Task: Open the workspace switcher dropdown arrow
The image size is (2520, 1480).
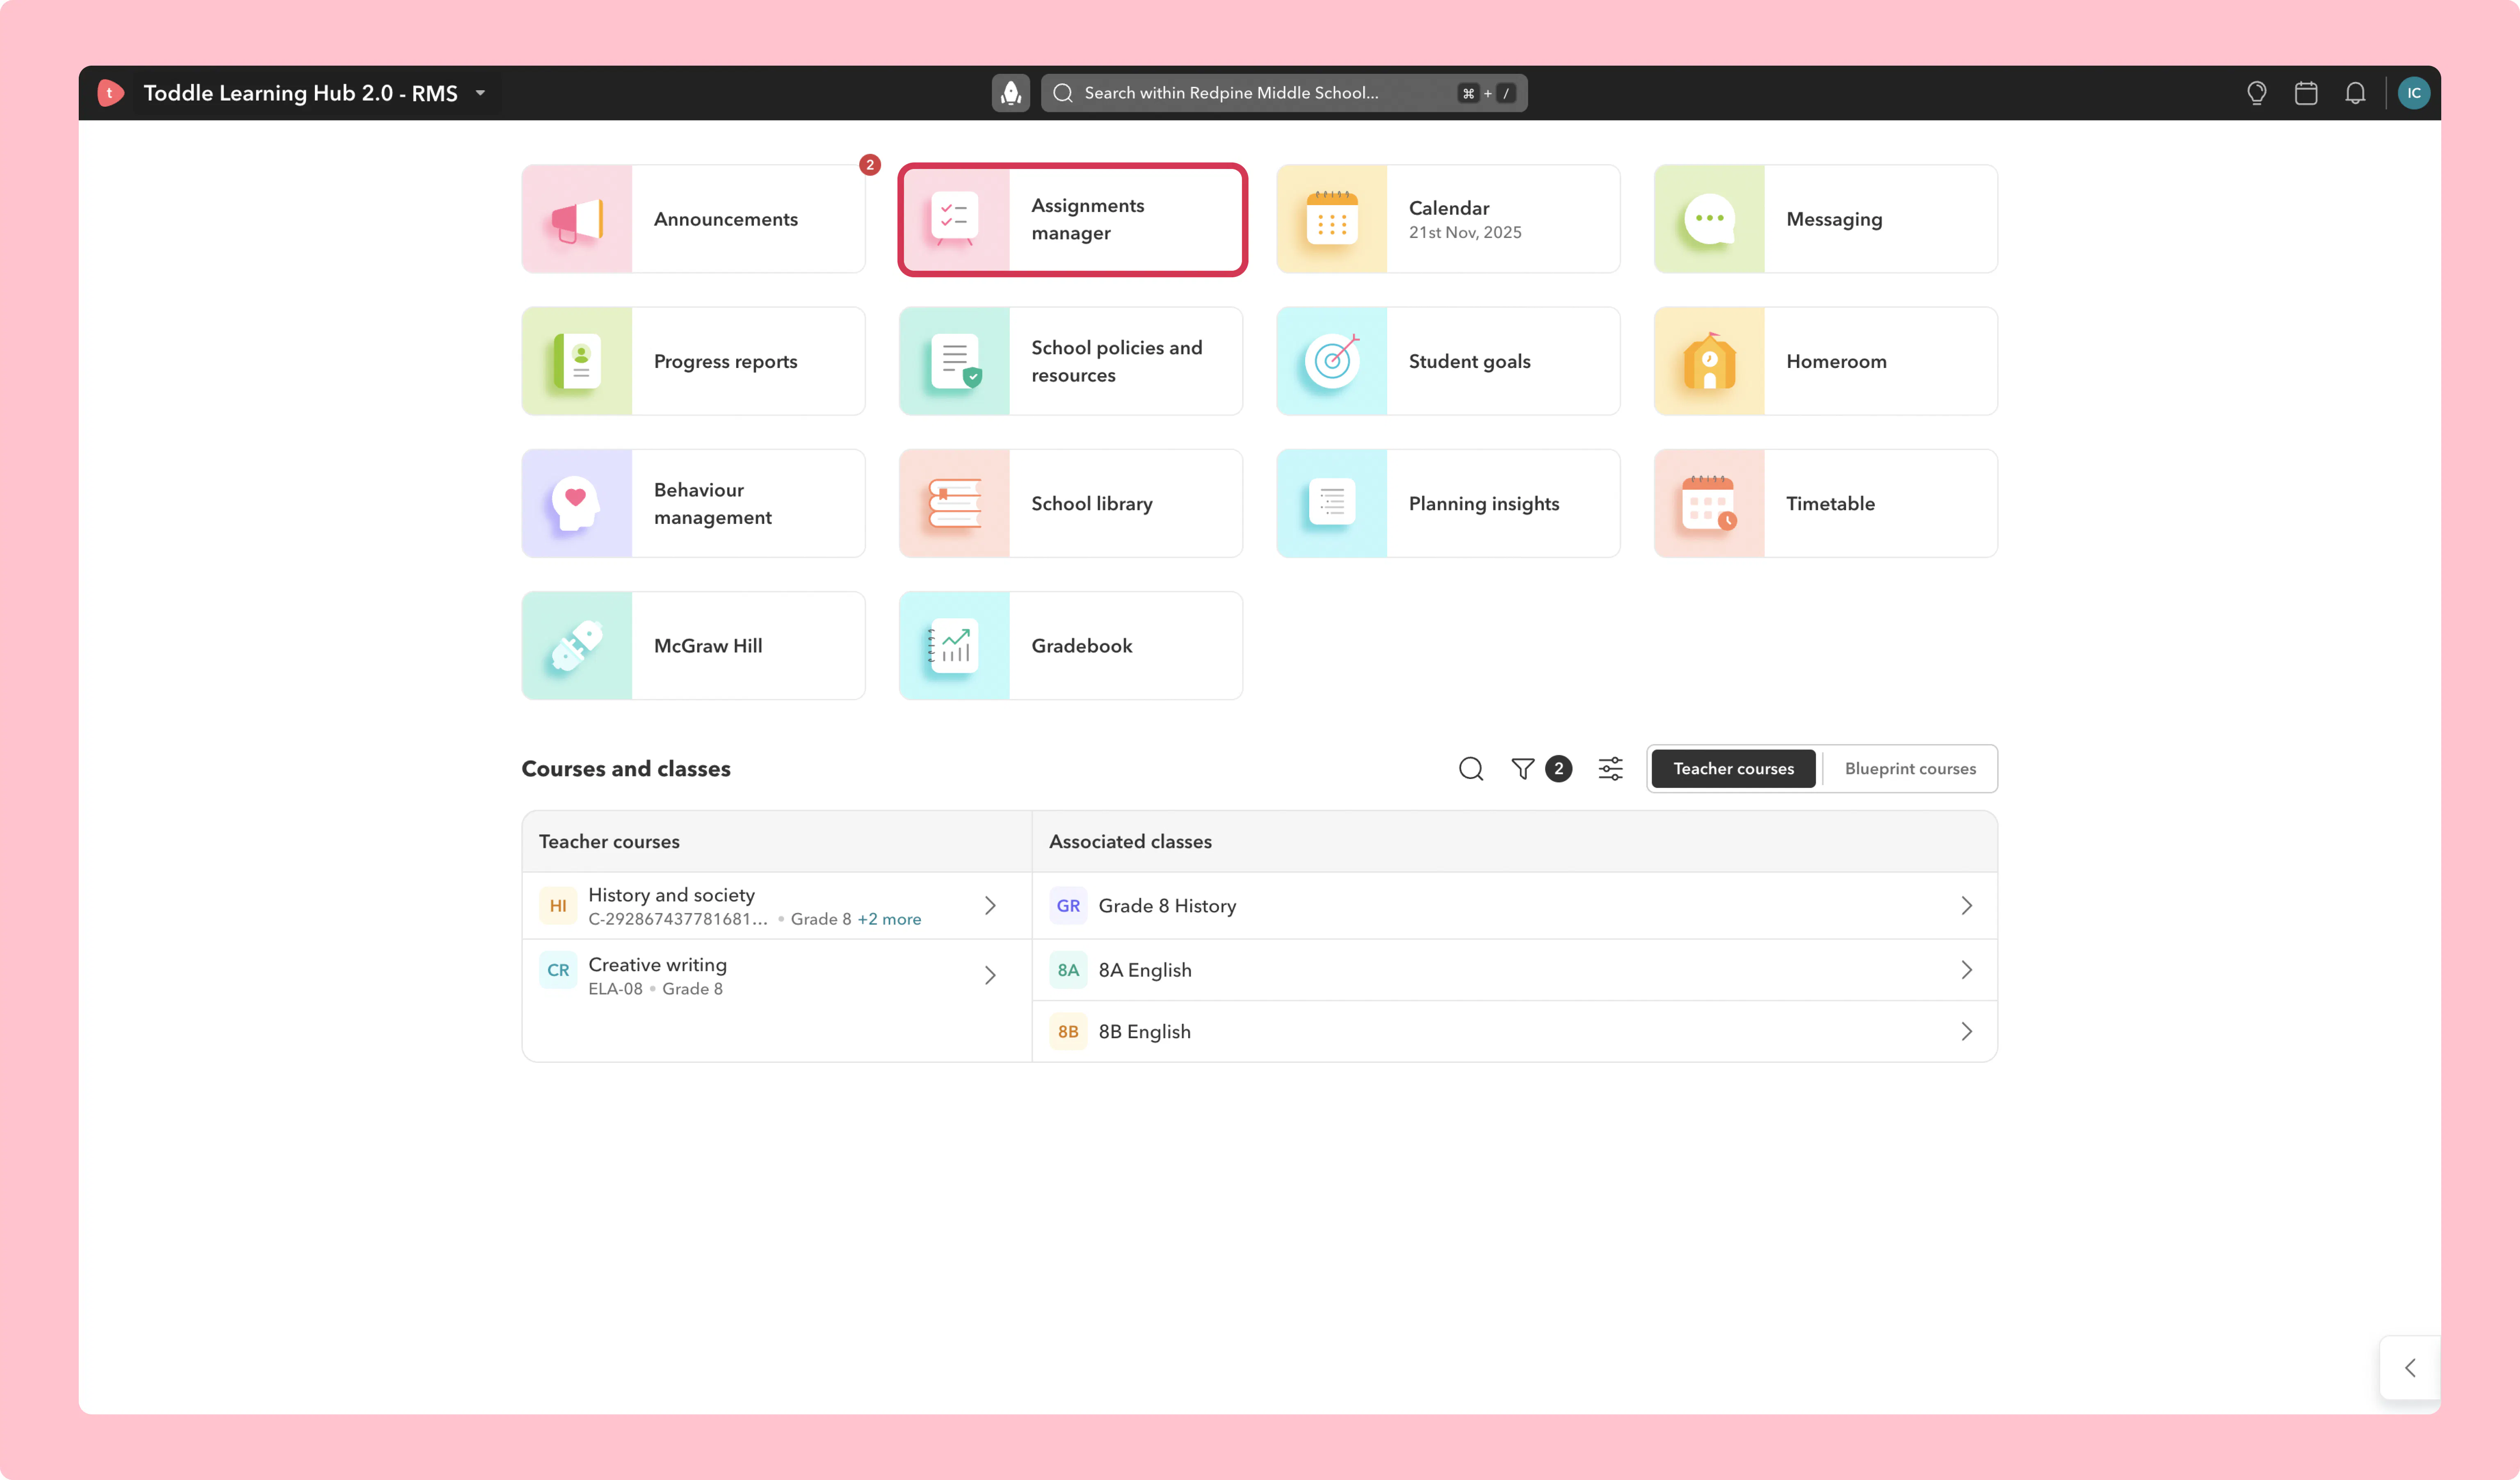Action: (480, 93)
